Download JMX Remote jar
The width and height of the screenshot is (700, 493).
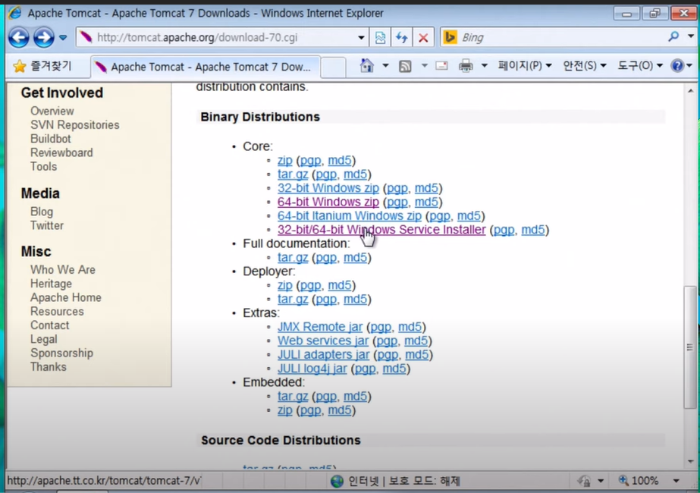(320, 326)
